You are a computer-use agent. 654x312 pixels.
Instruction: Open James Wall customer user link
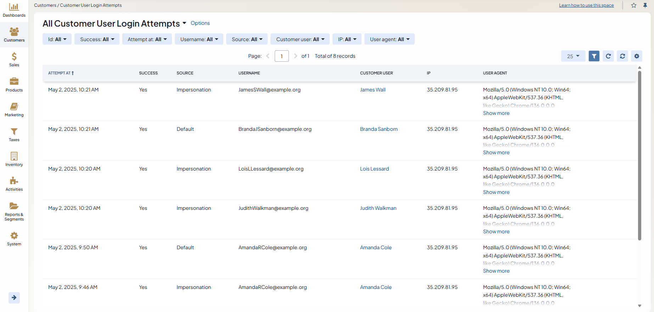(373, 90)
